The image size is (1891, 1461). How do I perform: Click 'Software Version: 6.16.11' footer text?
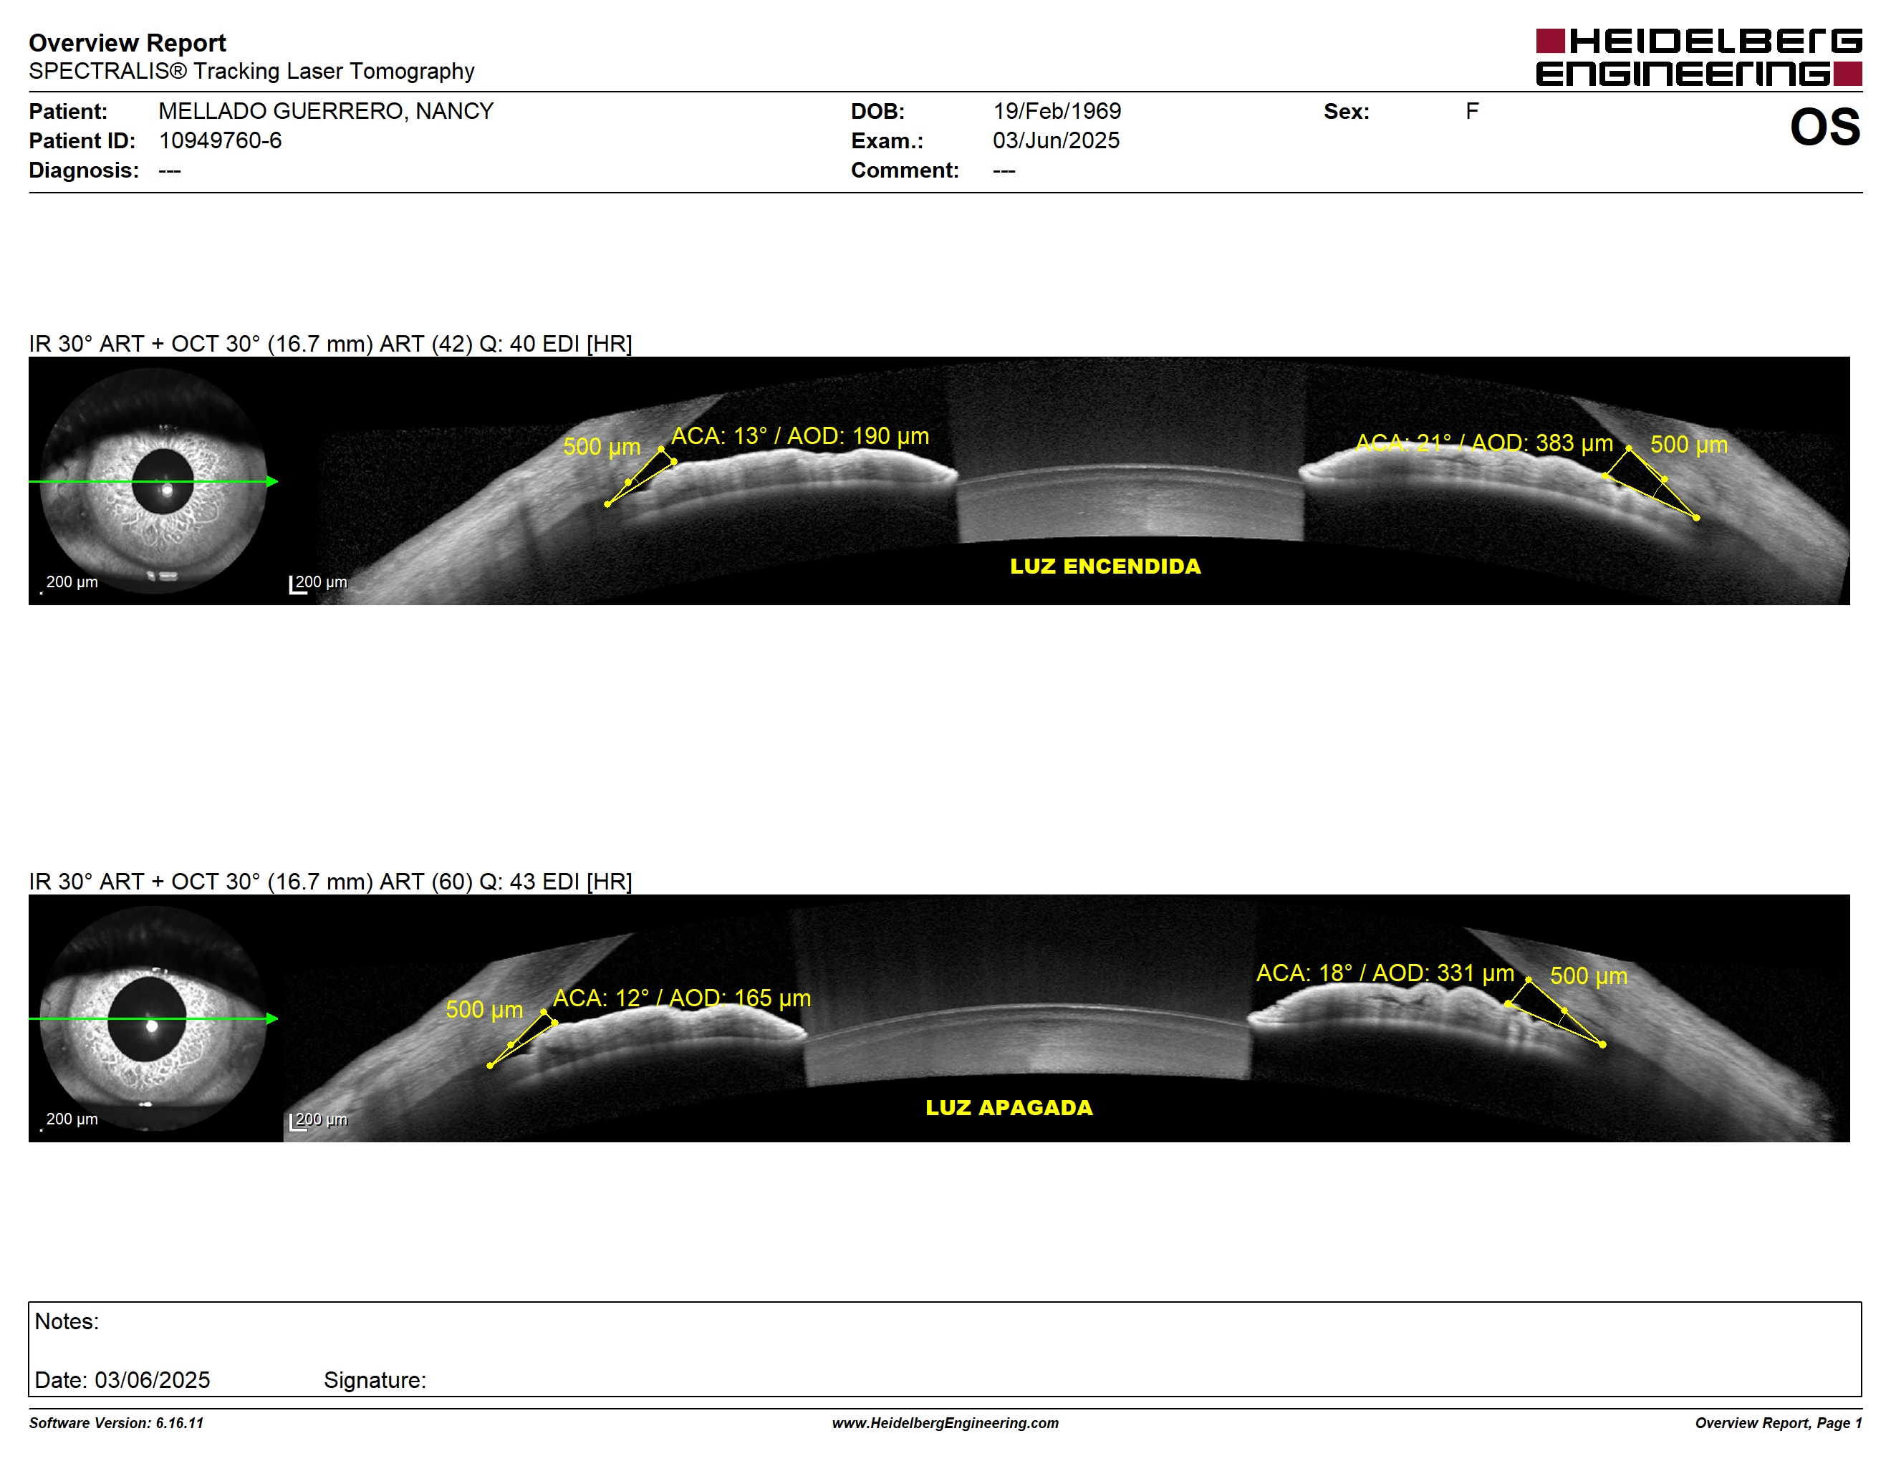tap(116, 1423)
